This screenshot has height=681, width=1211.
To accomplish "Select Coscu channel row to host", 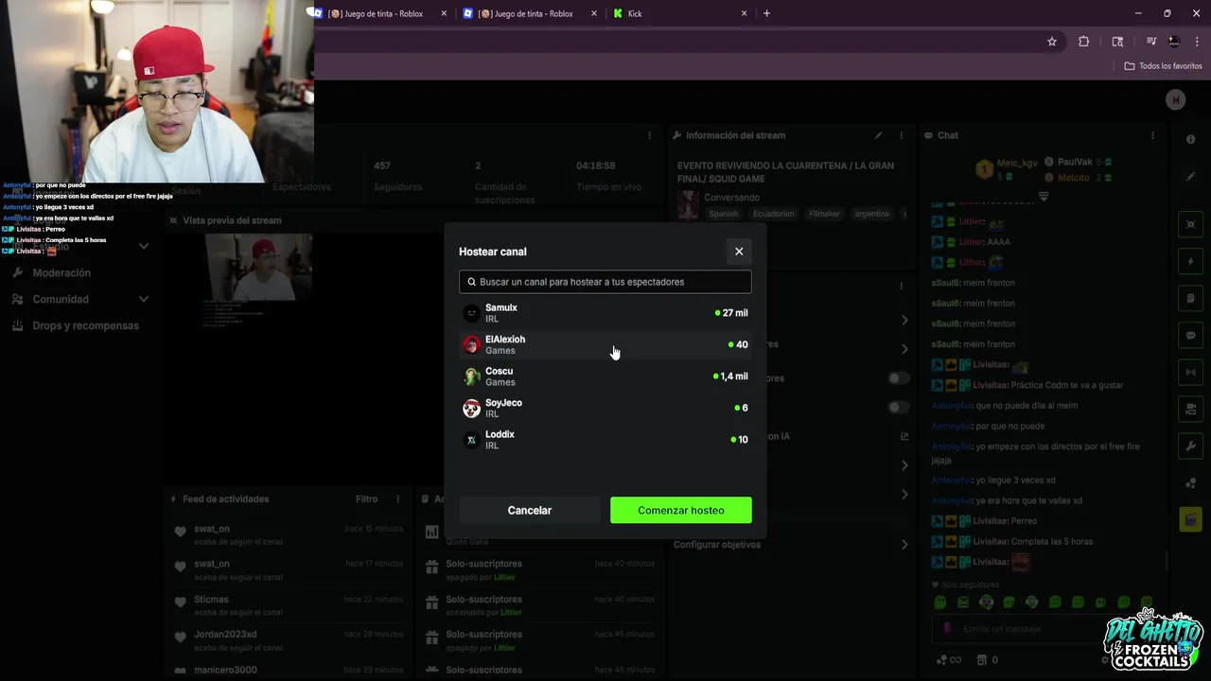I will coord(605,376).
